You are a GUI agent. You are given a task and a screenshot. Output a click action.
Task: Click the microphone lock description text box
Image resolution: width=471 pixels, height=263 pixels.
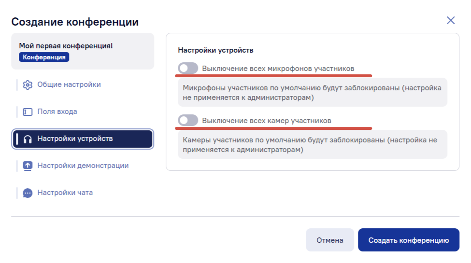[x=313, y=93]
